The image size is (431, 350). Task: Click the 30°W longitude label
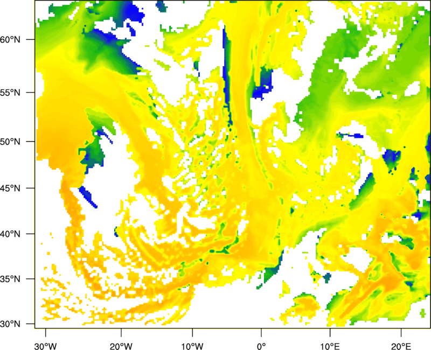pos(45,346)
